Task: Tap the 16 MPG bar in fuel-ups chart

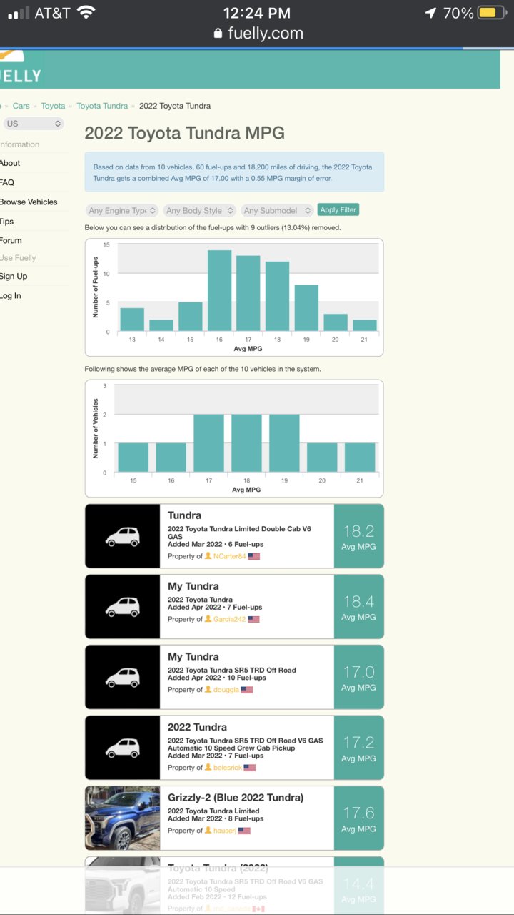Action: (x=220, y=291)
